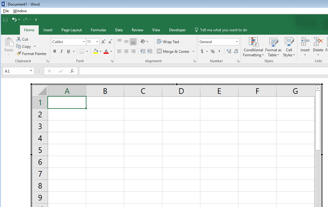
Task: Toggle Underline formatting
Action: pos(68,51)
